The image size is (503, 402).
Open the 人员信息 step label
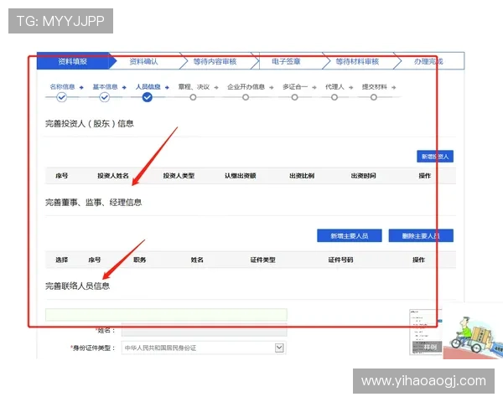[148, 86]
